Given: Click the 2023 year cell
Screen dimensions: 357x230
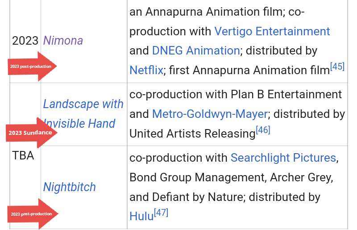Looking at the screenshot, I should (25, 41).
